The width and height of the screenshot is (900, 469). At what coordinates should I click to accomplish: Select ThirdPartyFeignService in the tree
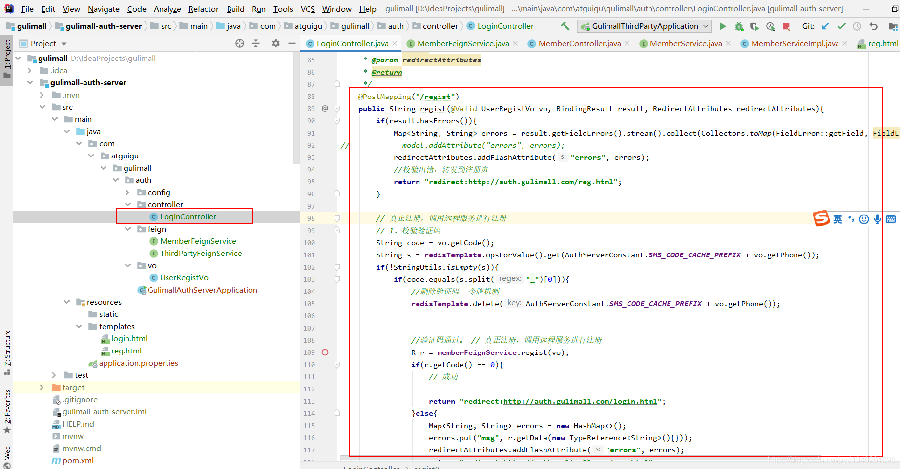[x=201, y=253]
